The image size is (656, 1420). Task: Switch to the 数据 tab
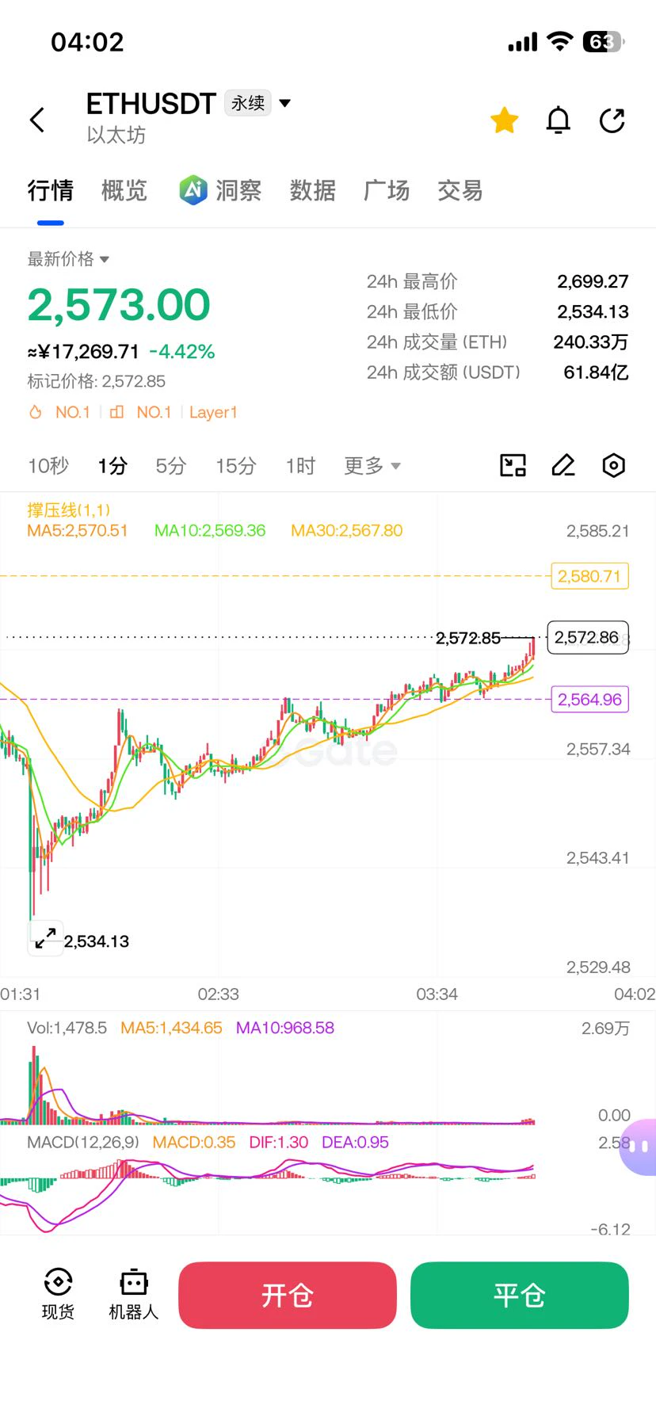[312, 190]
